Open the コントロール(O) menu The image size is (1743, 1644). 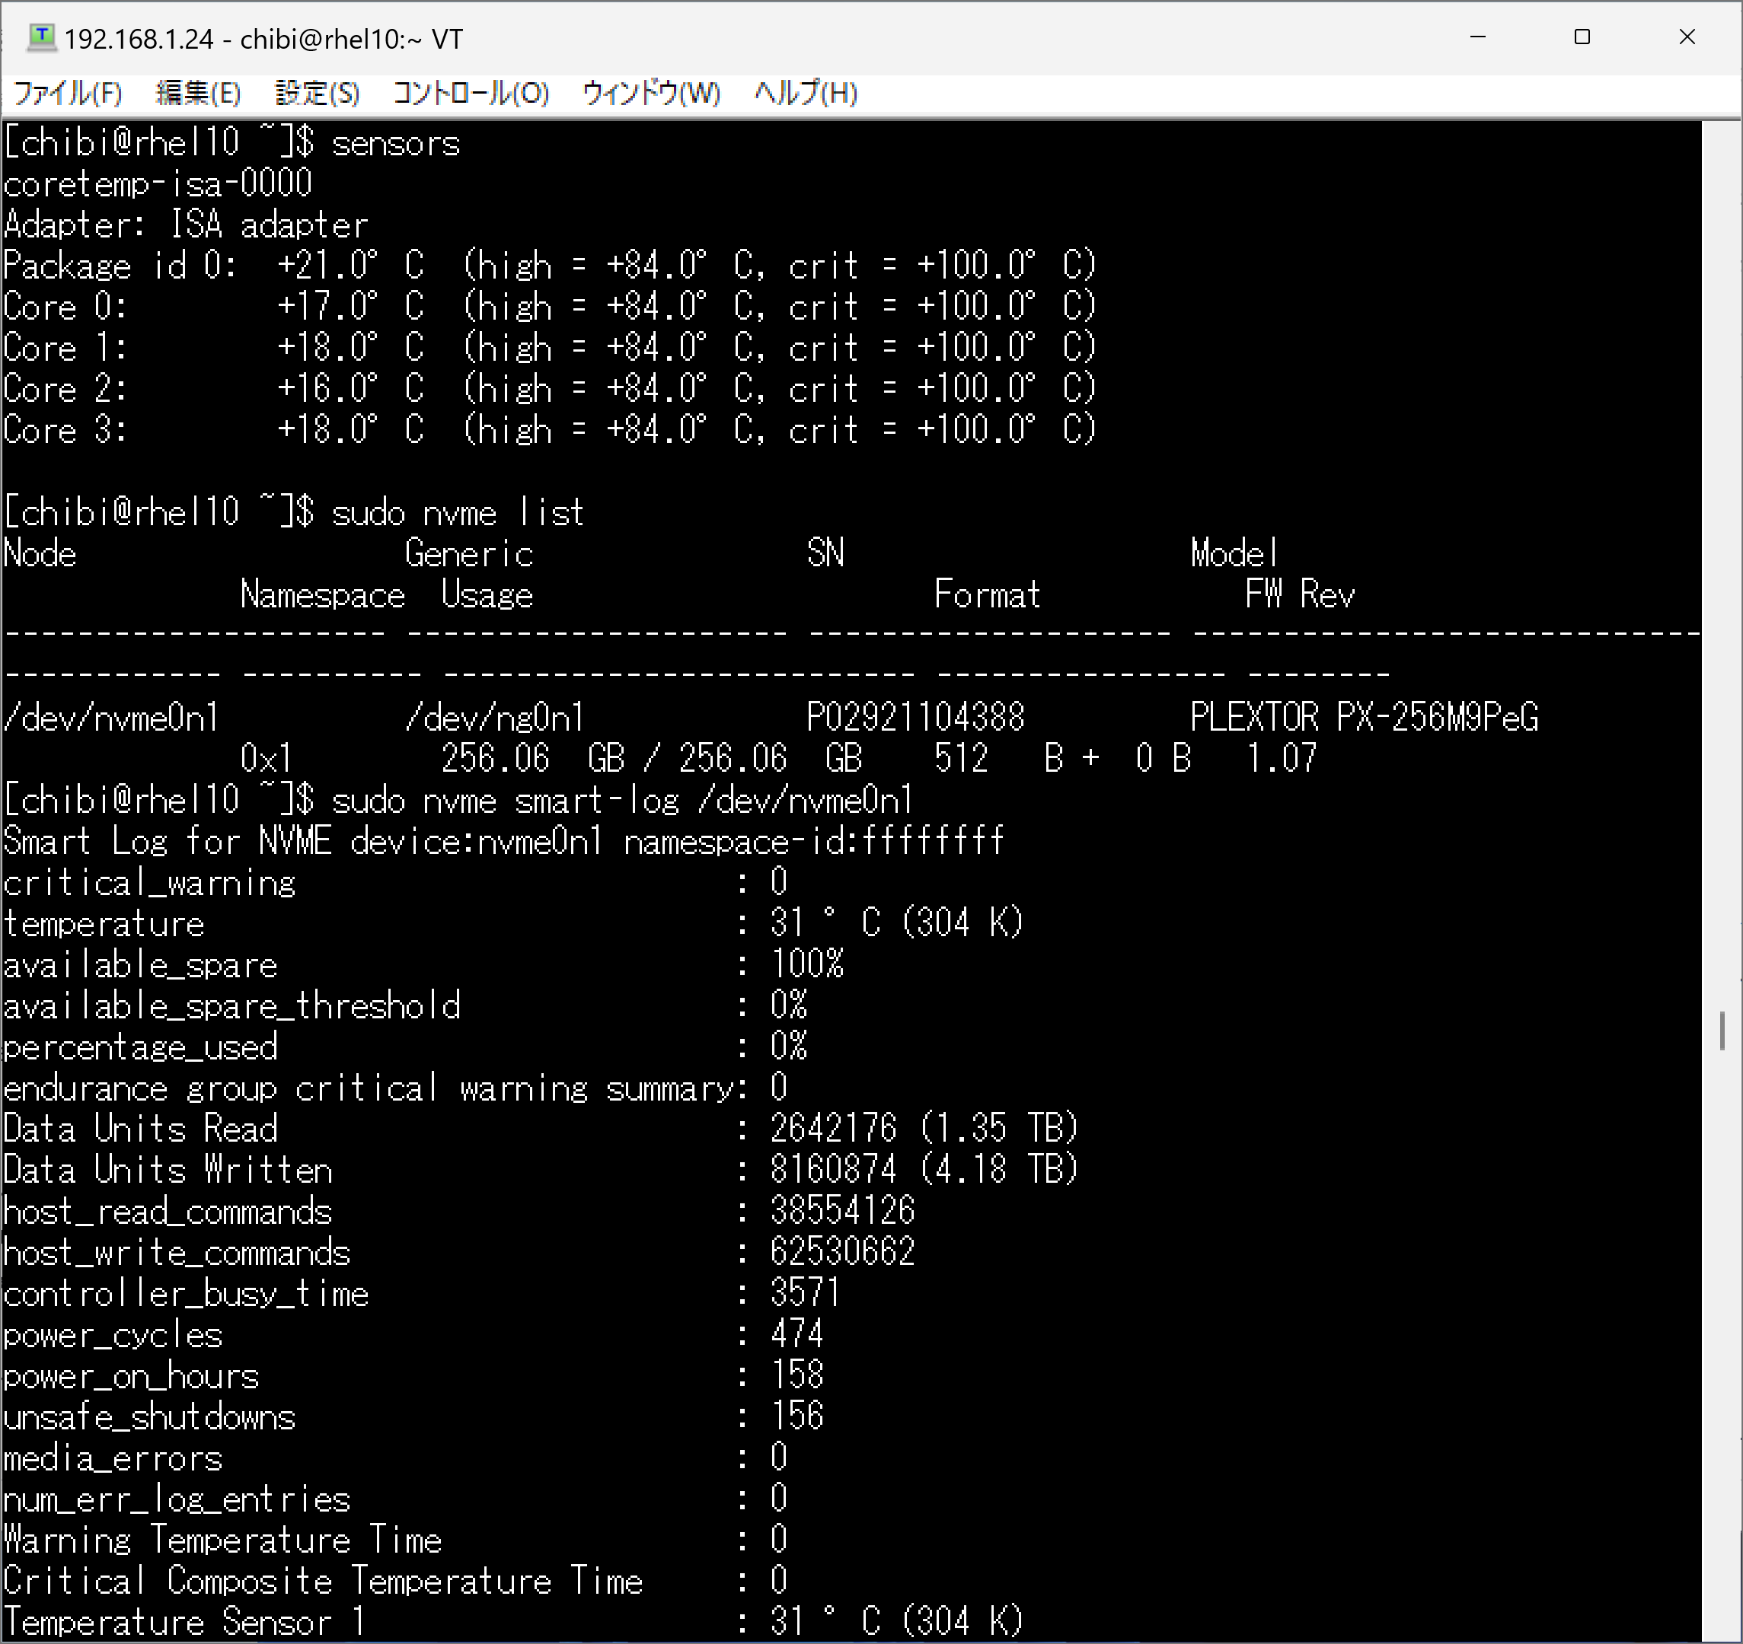coord(471,93)
